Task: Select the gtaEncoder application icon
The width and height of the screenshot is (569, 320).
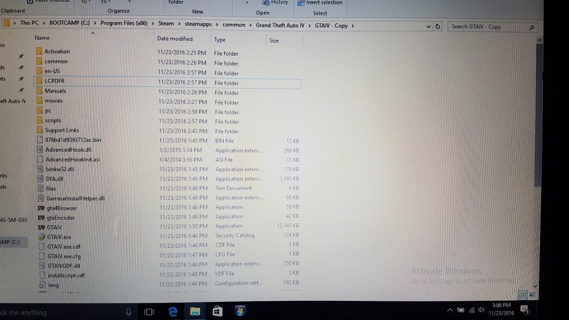Action: click(42, 218)
